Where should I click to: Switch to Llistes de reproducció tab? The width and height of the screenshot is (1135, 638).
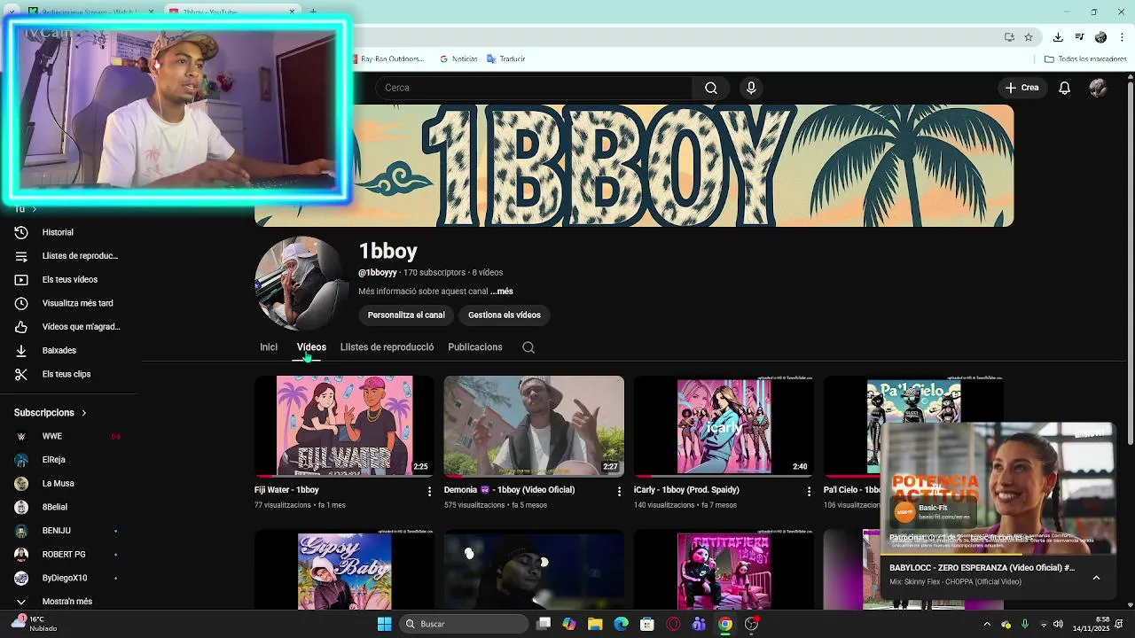point(387,347)
